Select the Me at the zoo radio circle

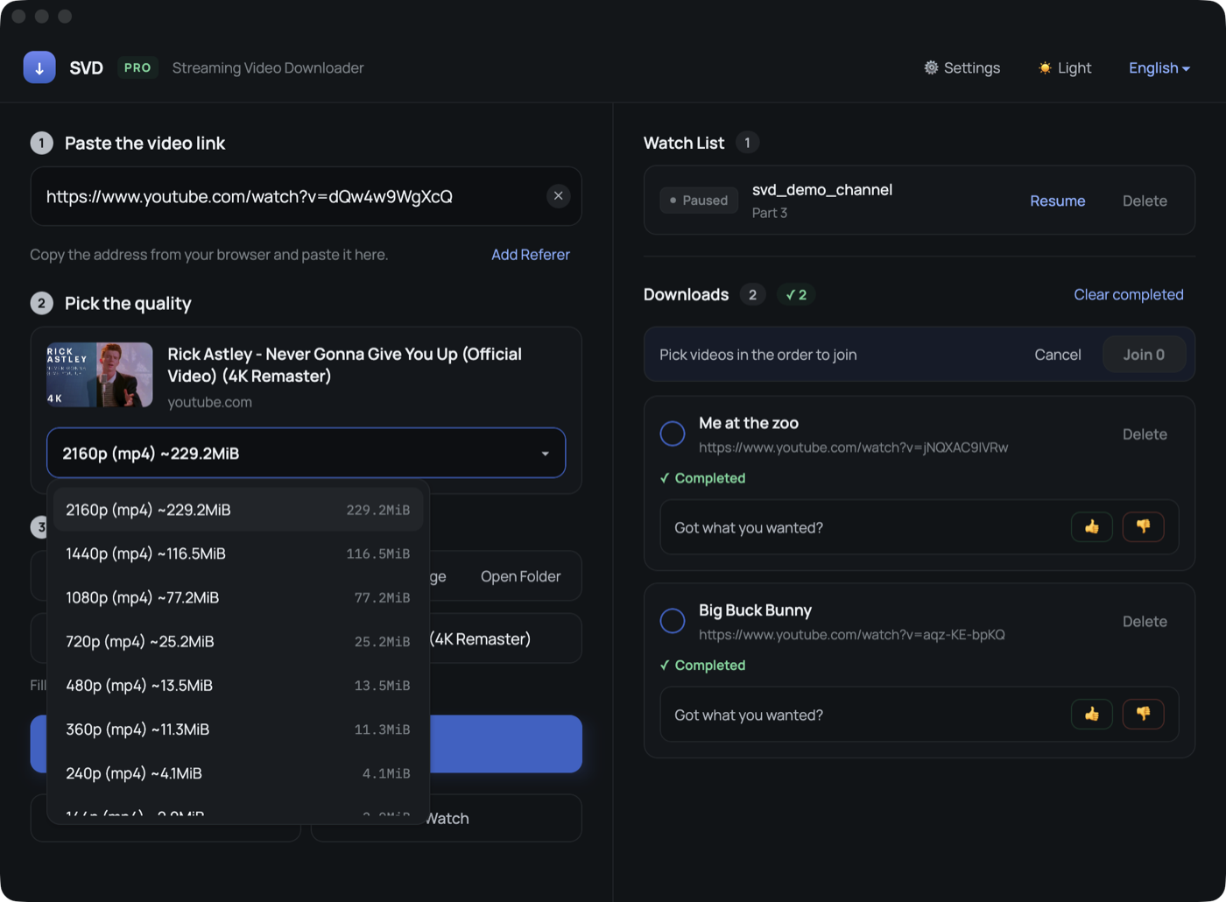click(x=673, y=433)
